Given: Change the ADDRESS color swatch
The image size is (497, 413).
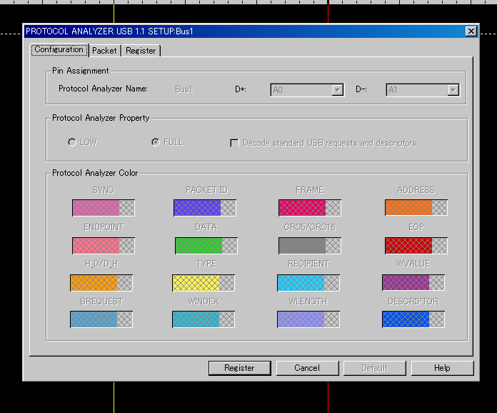Looking at the screenshot, I should click(416, 208).
